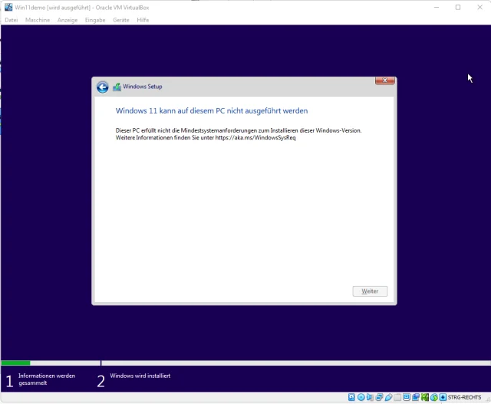The height and width of the screenshot is (404, 491).
Task: Open the Geräte menu
Action: 121,20
